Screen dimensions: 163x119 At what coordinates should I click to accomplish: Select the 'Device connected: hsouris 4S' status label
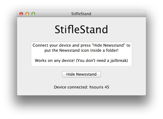click(x=81, y=87)
